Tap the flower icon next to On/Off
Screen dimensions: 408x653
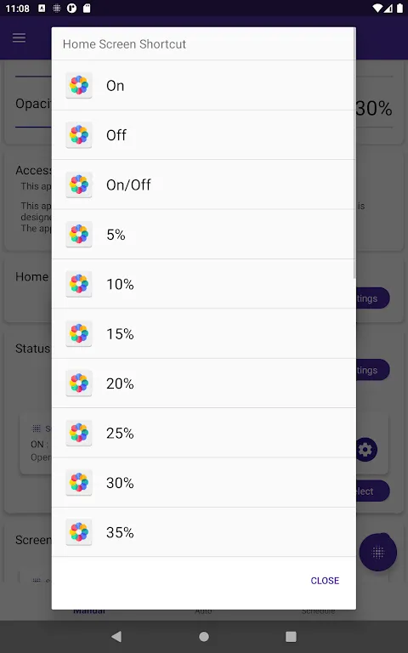coord(79,185)
